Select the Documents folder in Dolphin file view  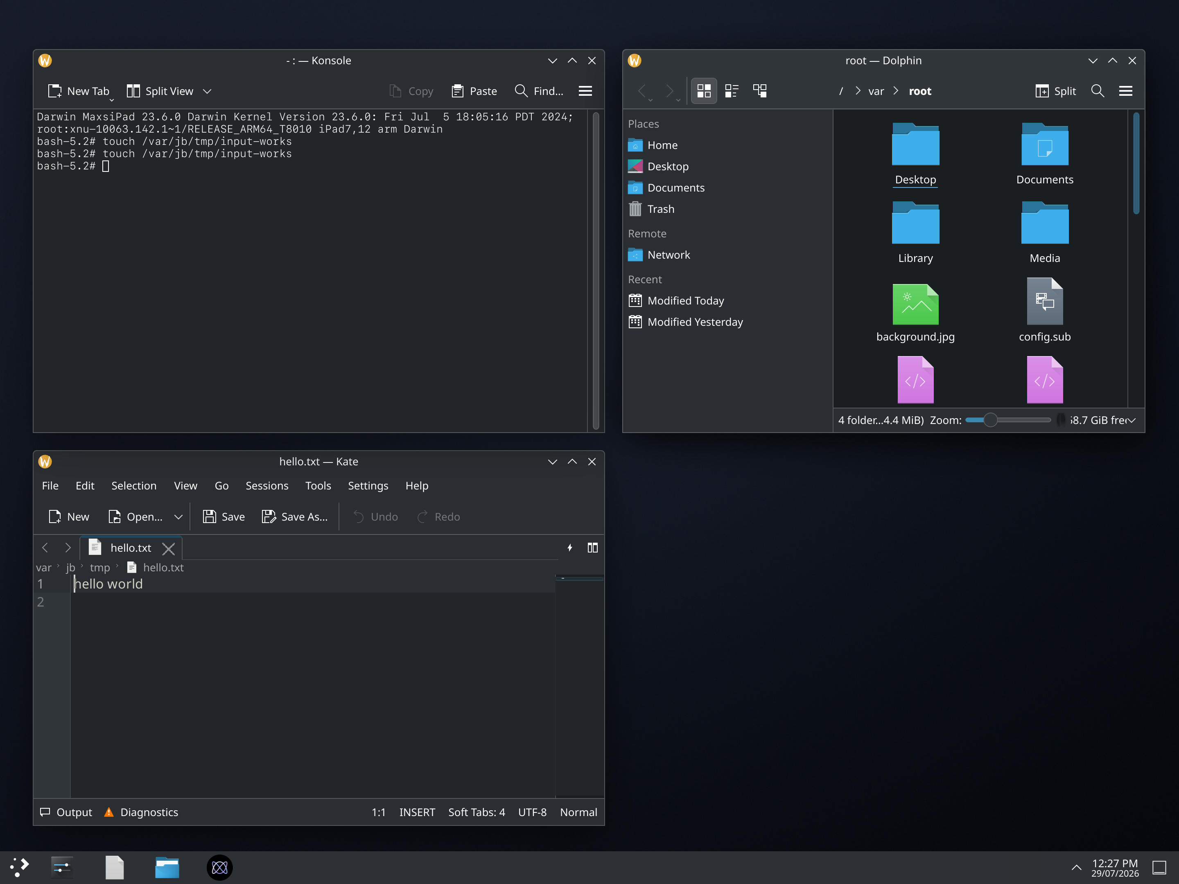click(x=1045, y=153)
